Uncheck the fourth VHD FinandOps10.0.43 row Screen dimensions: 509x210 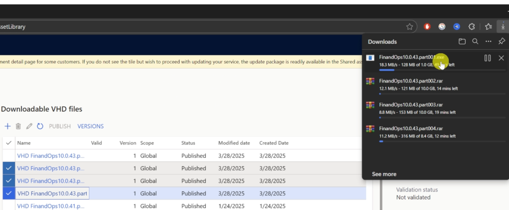tap(8, 194)
